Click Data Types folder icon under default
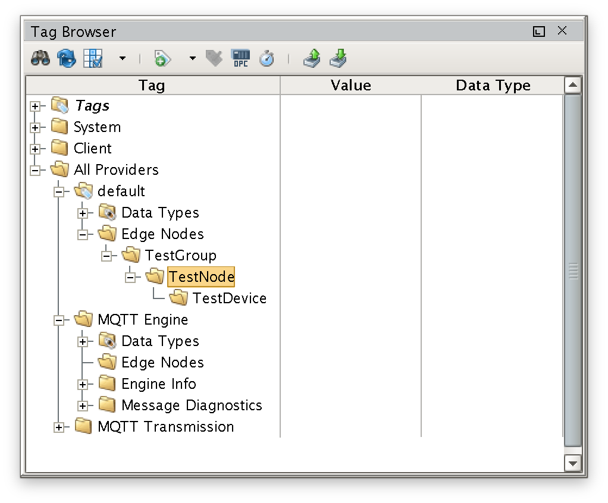The width and height of the screenshot is (608, 503). pyautogui.click(x=108, y=212)
